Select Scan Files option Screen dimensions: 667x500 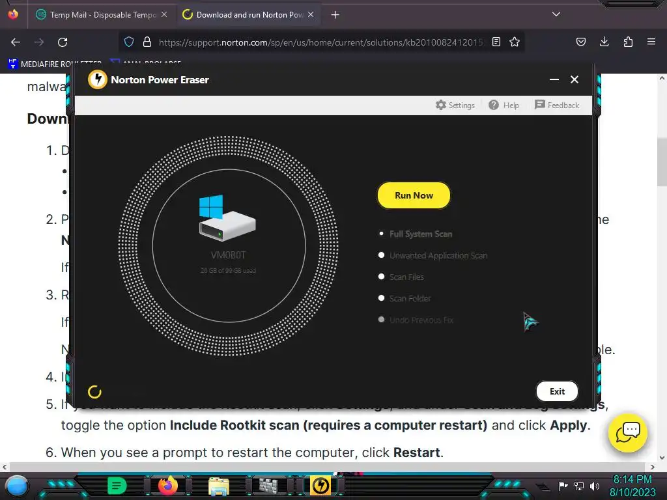[401, 277]
